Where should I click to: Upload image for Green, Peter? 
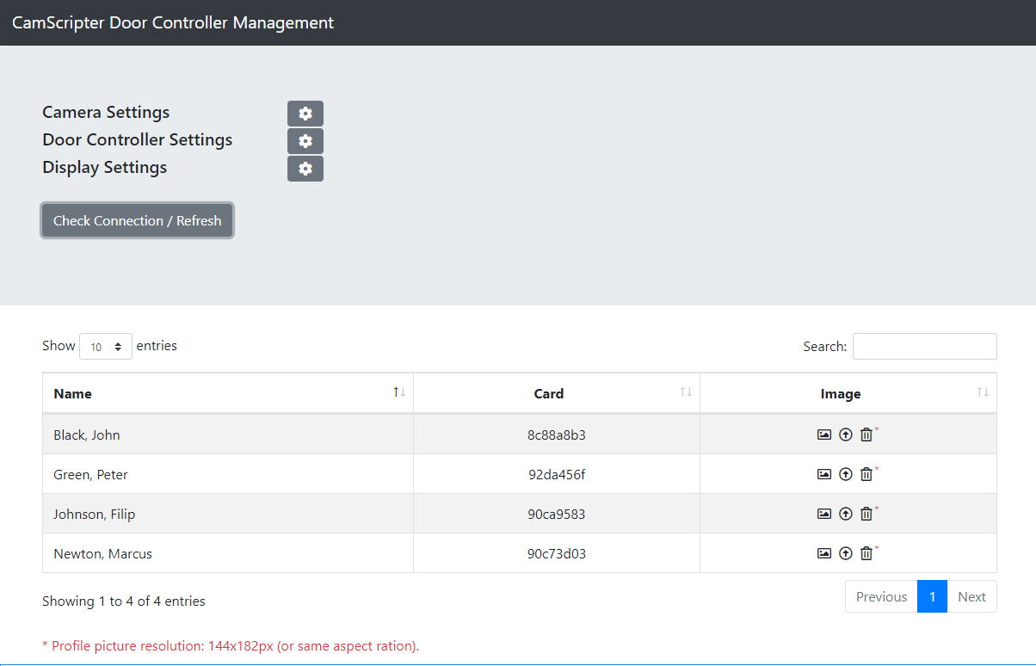point(845,475)
